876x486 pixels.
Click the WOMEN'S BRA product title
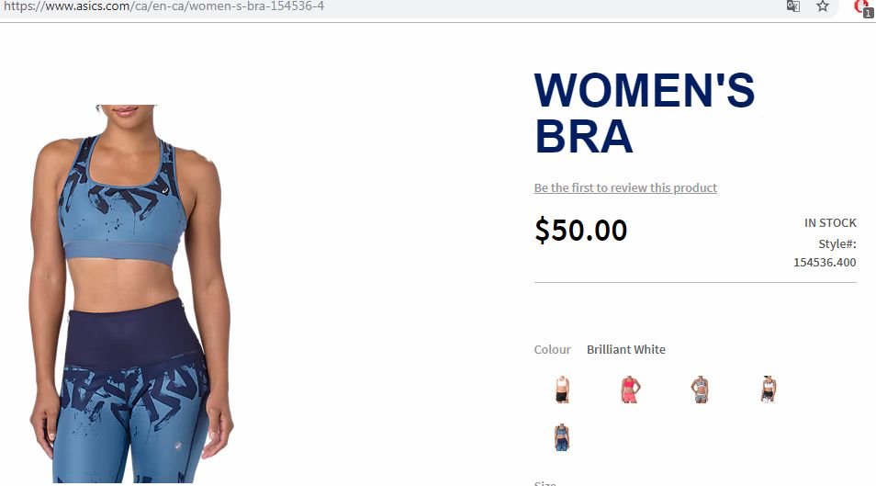click(645, 114)
